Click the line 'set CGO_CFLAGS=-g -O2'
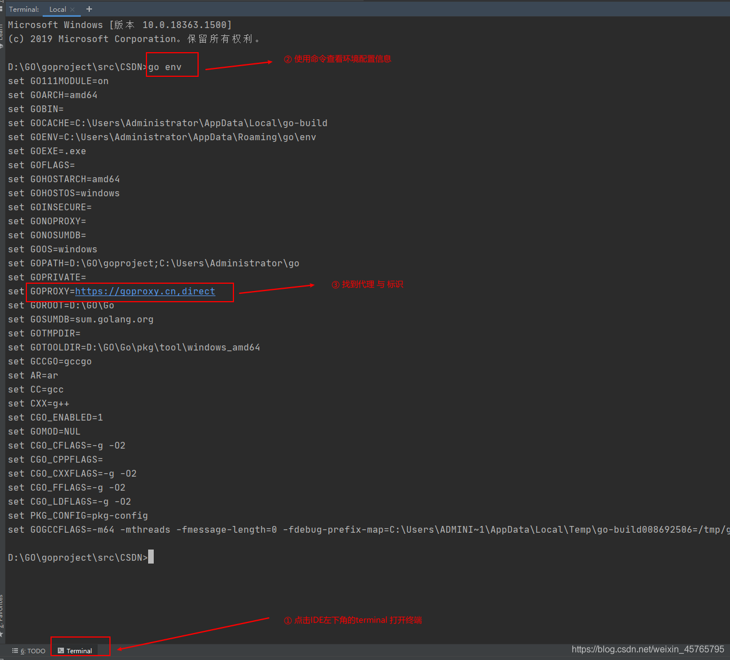Image resolution: width=730 pixels, height=660 pixels. coord(67,445)
